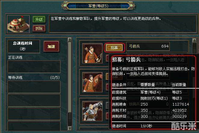Click the training queue scrollbar track
Screen dimensions: 199x133
[x=70, y=84]
